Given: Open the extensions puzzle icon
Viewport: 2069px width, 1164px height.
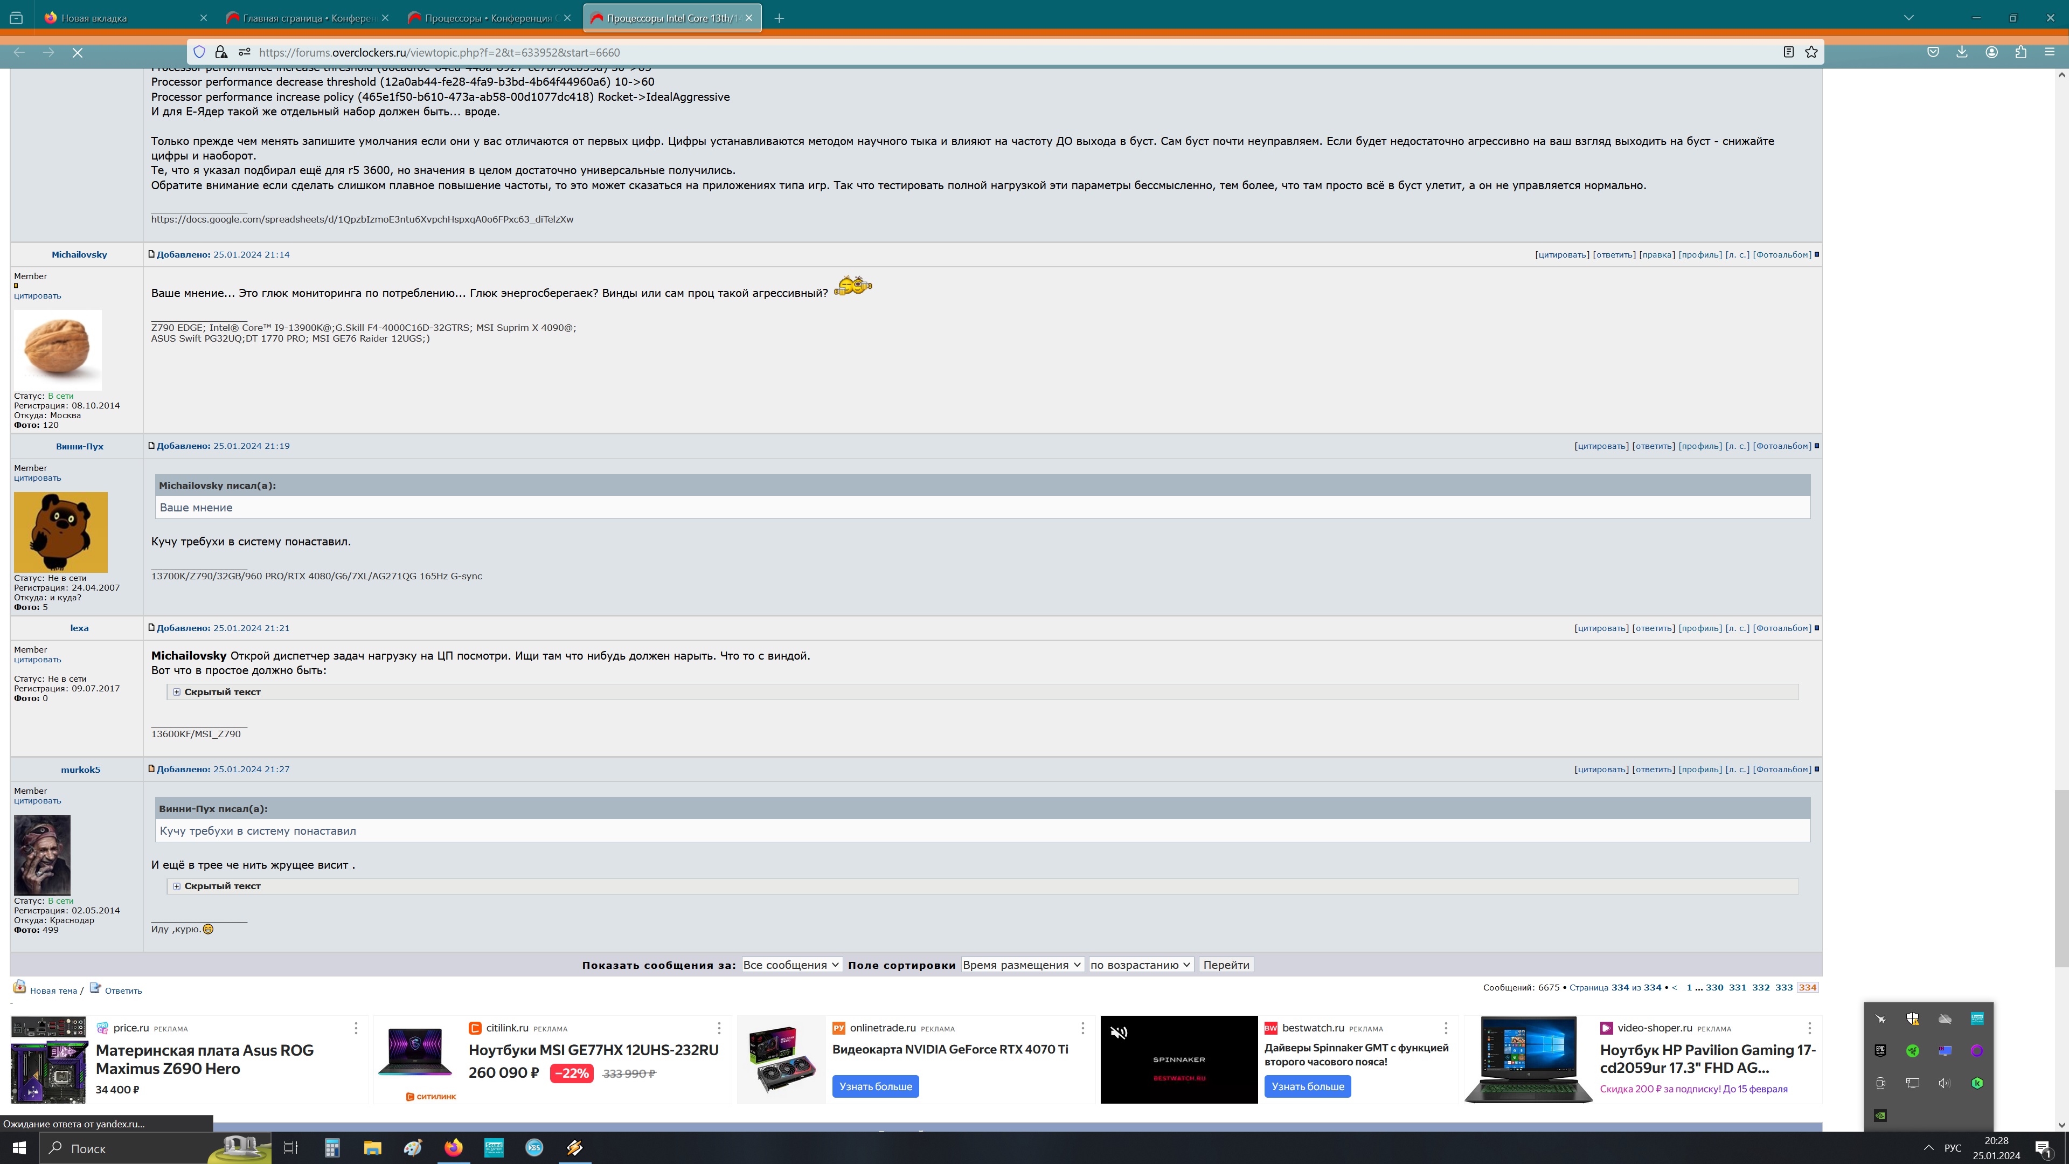Looking at the screenshot, I should pos(2021,52).
